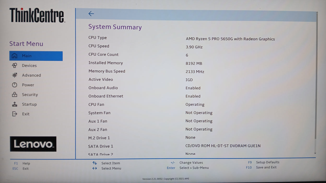
Task: Click None value for M.2 Drive 1
Action: [190, 138]
